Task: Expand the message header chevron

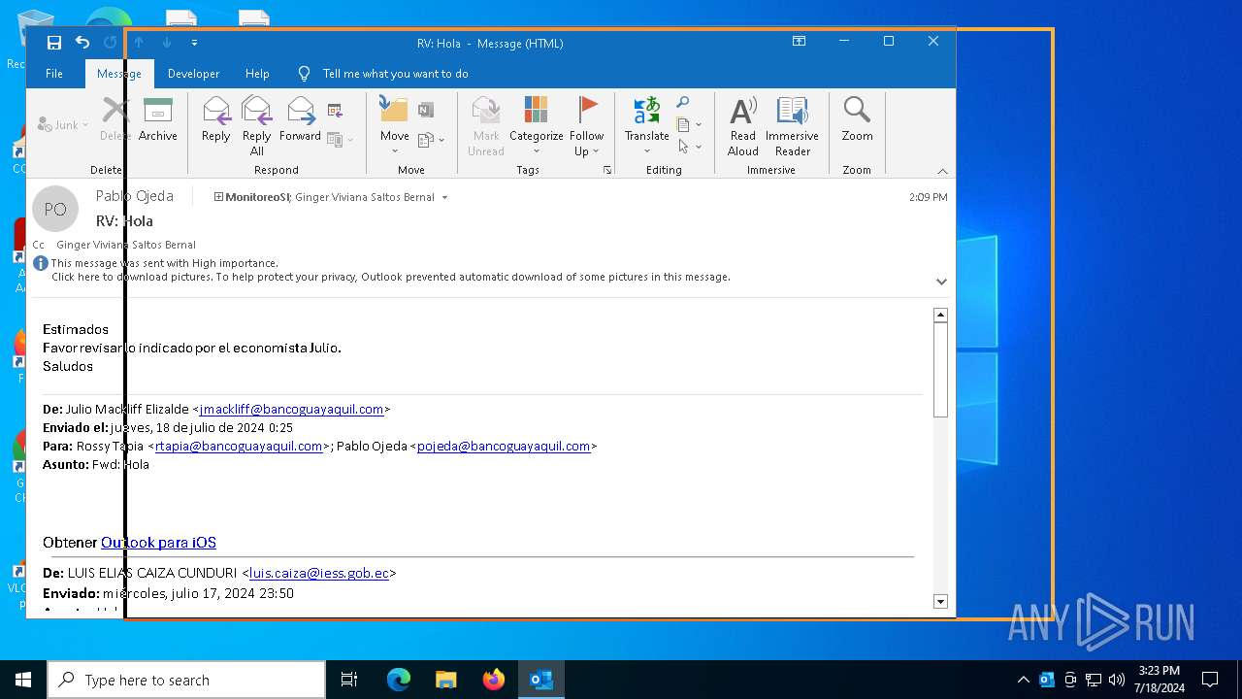Action: (x=941, y=282)
